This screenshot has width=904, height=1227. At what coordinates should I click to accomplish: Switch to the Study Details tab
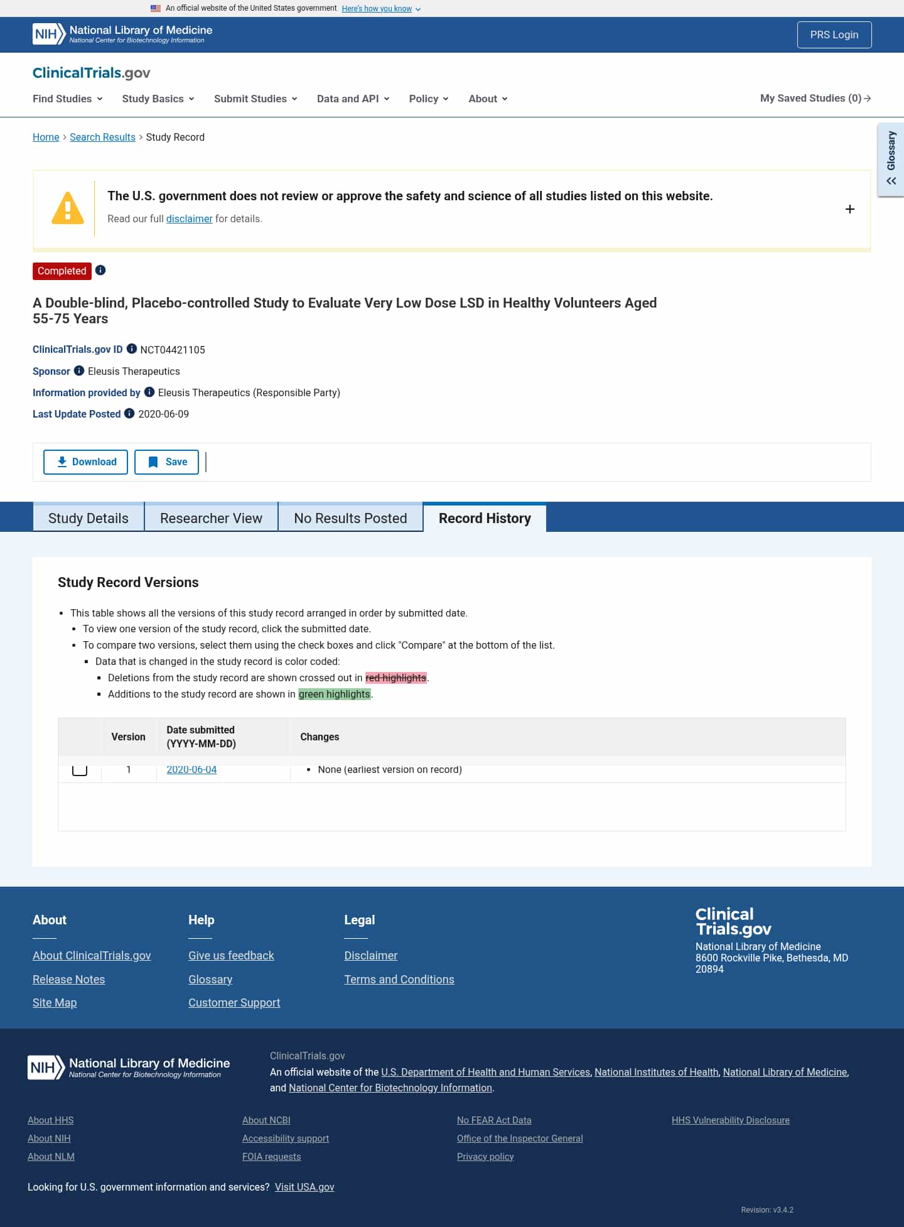click(89, 518)
